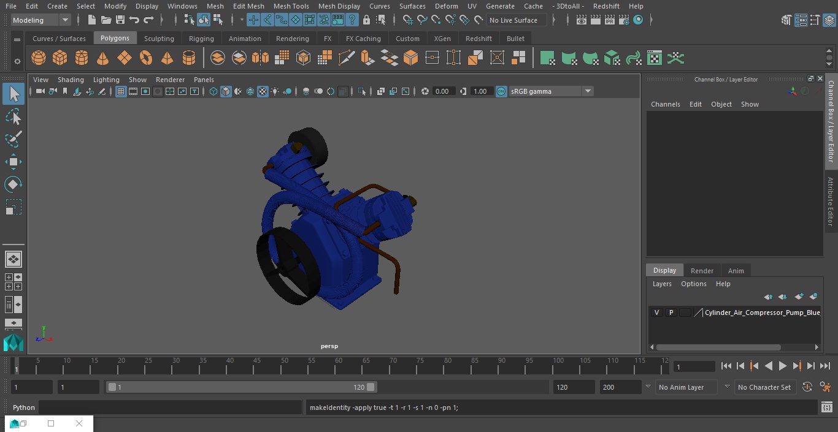Click the timeline at frame 60
The width and height of the screenshot is (838, 432).
tap(339, 366)
